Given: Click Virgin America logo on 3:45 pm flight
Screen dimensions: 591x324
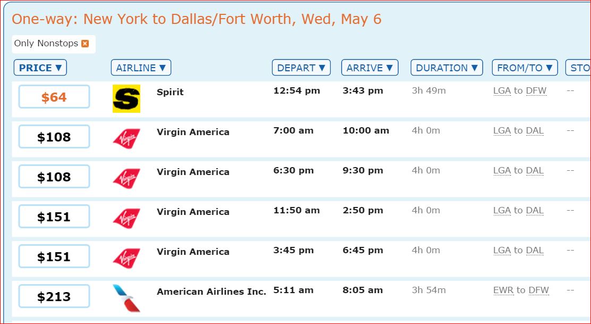Looking at the screenshot, I should point(126,258).
